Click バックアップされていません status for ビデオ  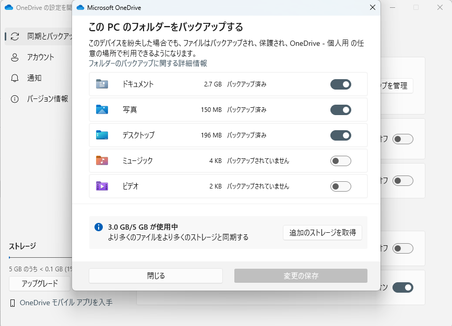[258, 186]
